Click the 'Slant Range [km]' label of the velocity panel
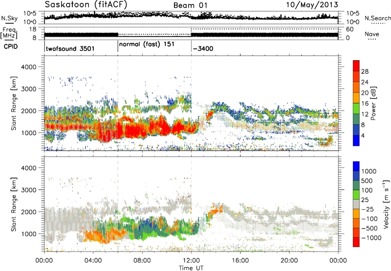Screen dimensions: 391x271 pos(14,204)
